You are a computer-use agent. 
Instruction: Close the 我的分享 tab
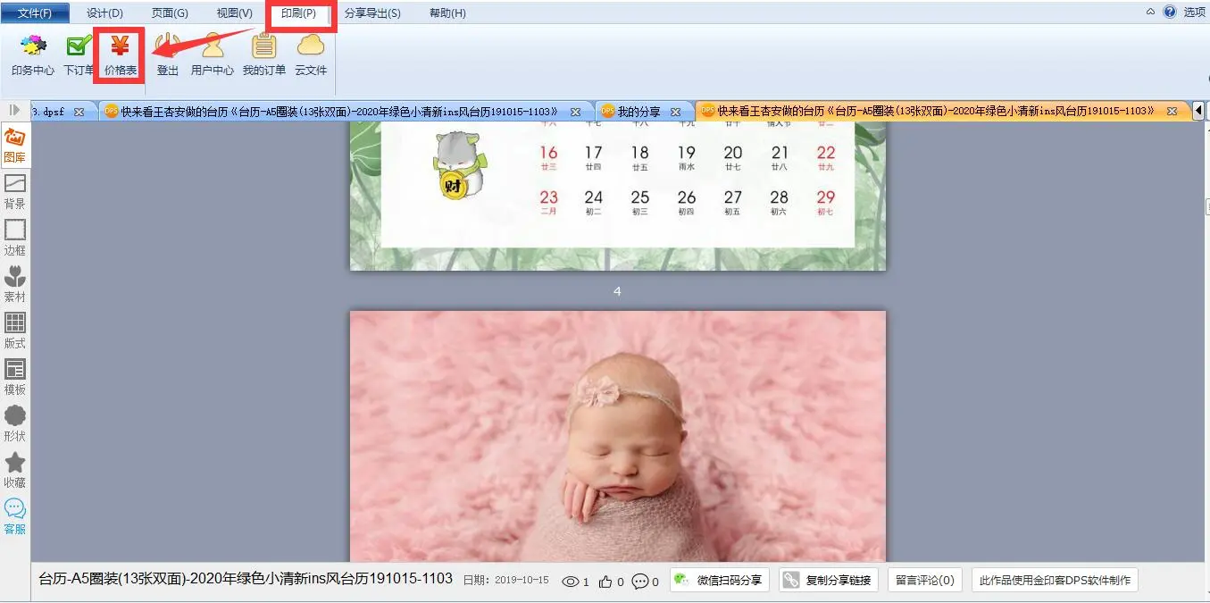(676, 112)
